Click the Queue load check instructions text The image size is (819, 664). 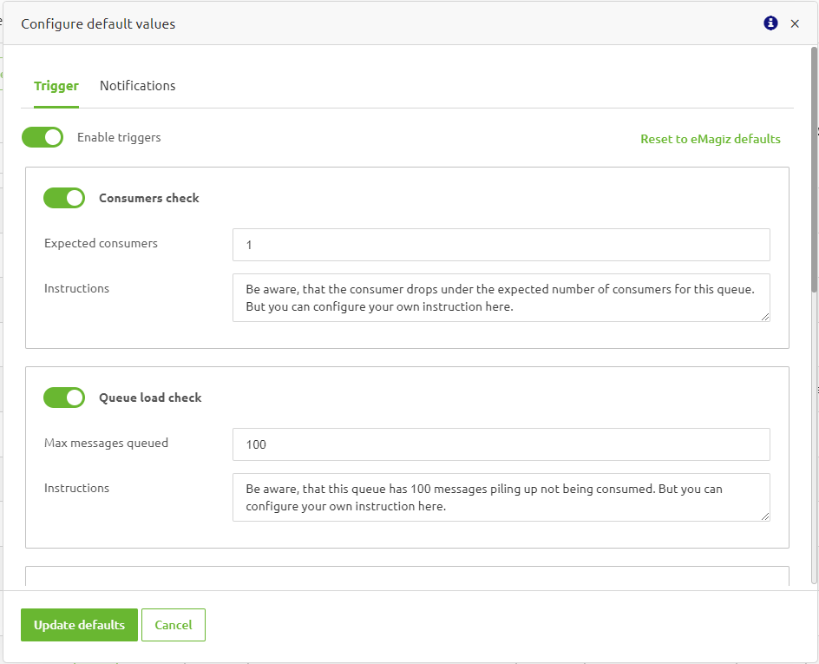click(501, 496)
